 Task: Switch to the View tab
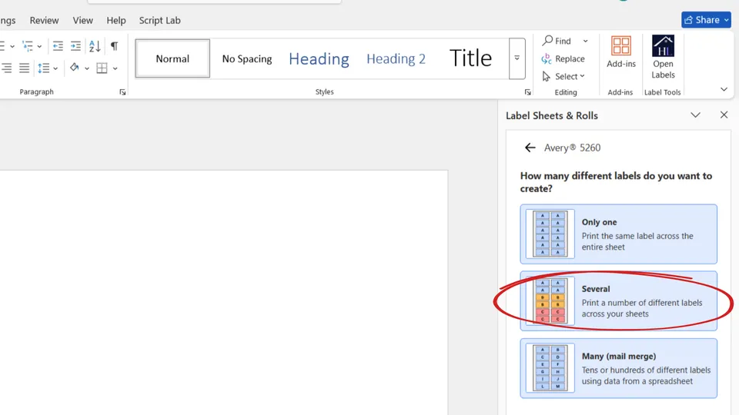coord(82,20)
